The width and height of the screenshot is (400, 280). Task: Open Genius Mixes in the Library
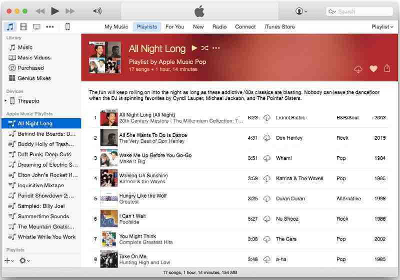pos(34,78)
